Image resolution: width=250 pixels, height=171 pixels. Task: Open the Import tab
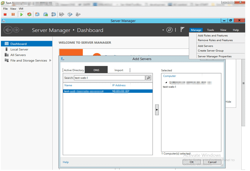(119, 70)
